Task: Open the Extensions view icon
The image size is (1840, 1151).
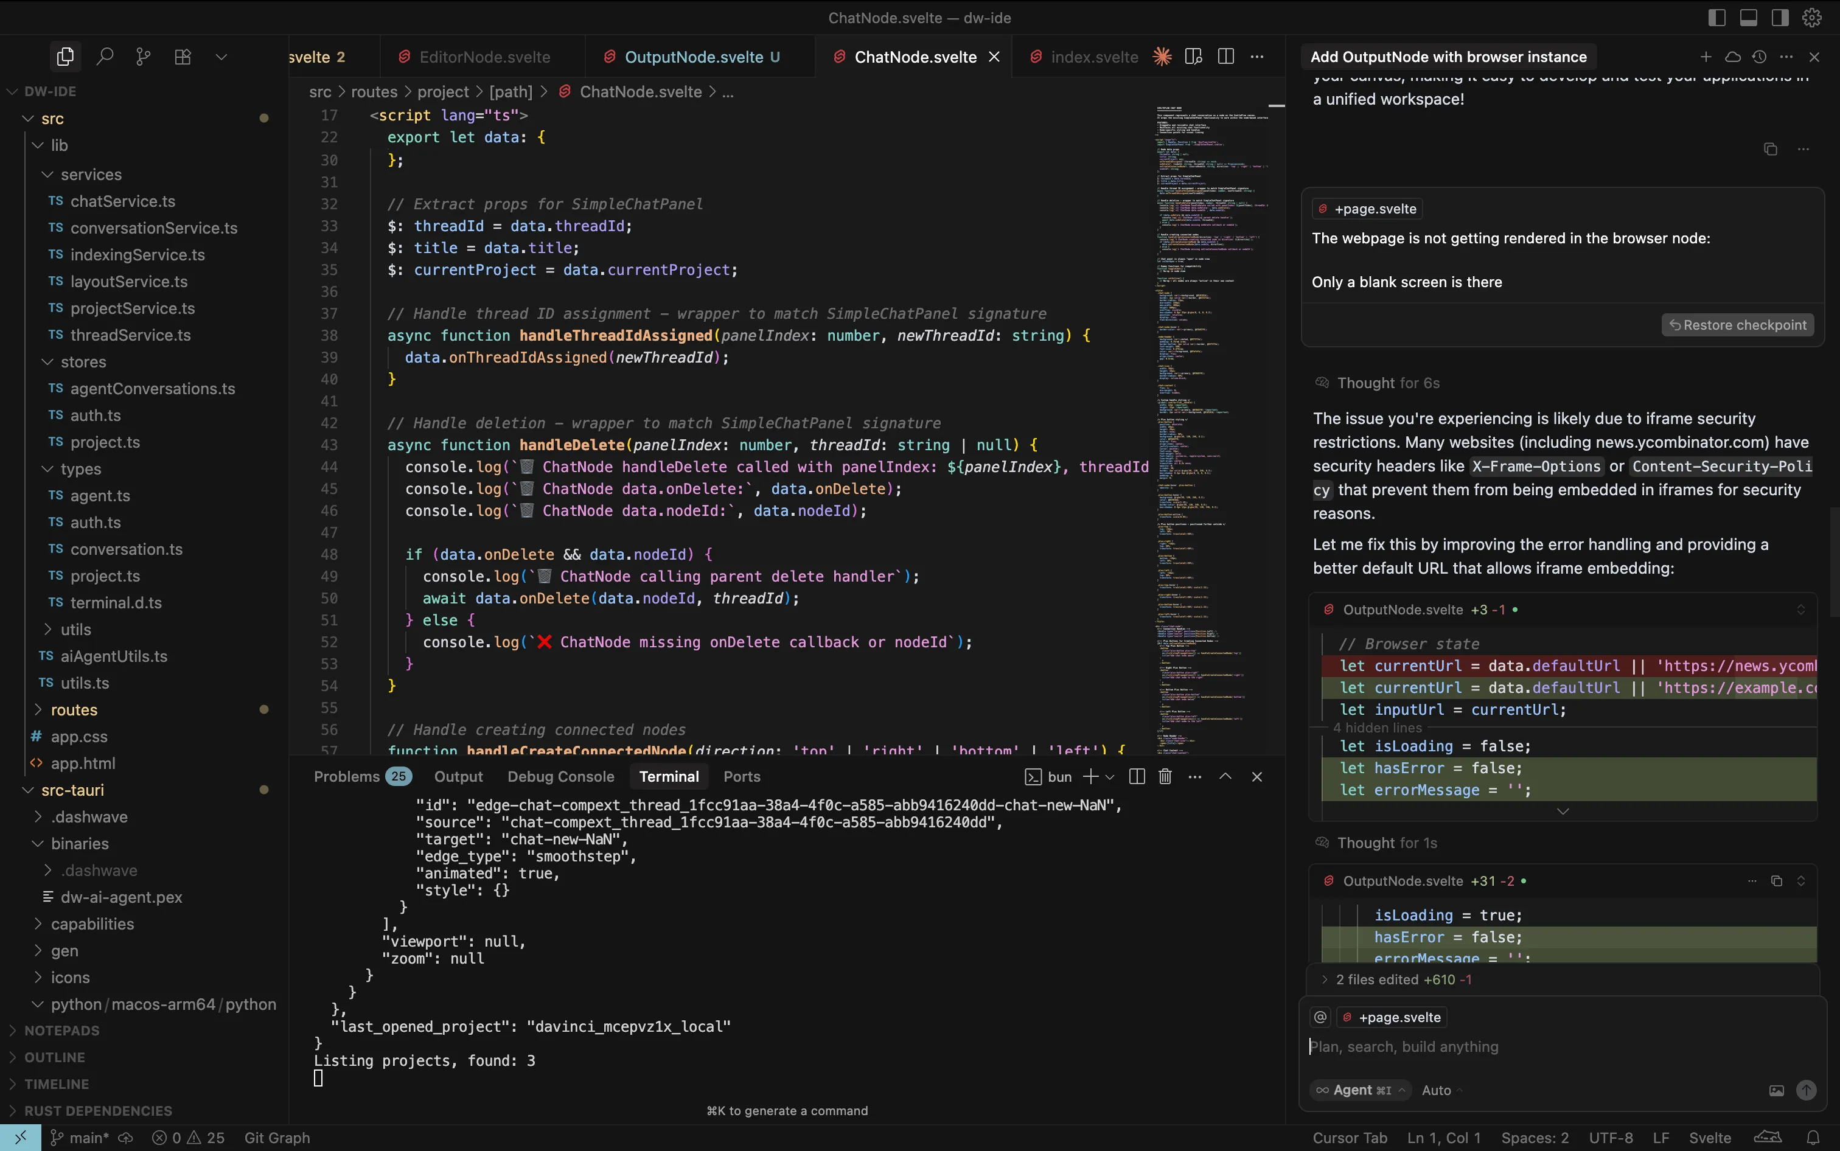Action: pyautogui.click(x=183, y=57)
